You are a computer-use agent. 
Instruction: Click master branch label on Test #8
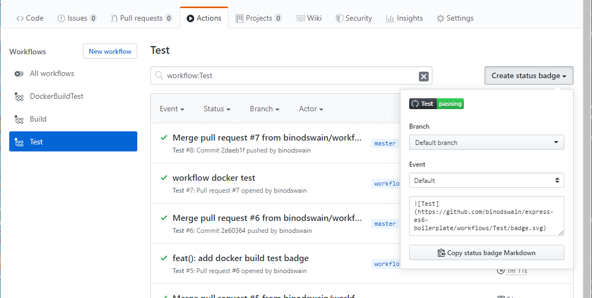point(385,143)
